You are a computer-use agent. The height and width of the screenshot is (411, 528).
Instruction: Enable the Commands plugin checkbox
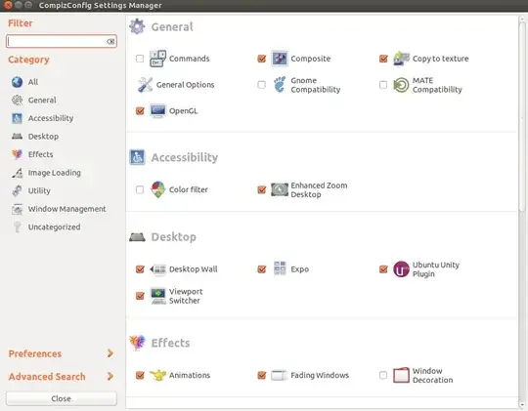point(140,59)
